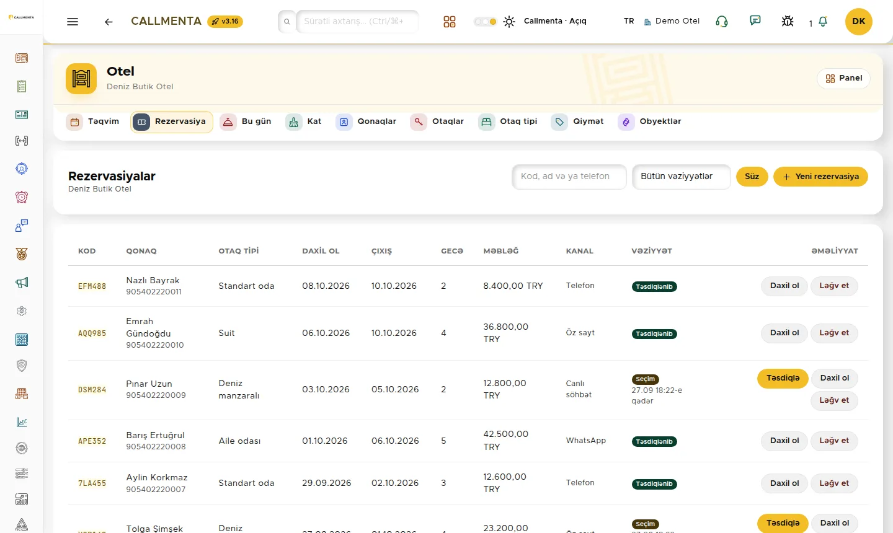Open the Bu gün tab
The height and width of the screenshot is (533, 893).
[x=246, y=122]
